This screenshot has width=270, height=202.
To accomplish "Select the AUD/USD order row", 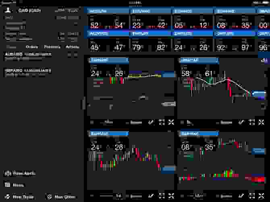I will pyautogui.click(x=42, y=56).
